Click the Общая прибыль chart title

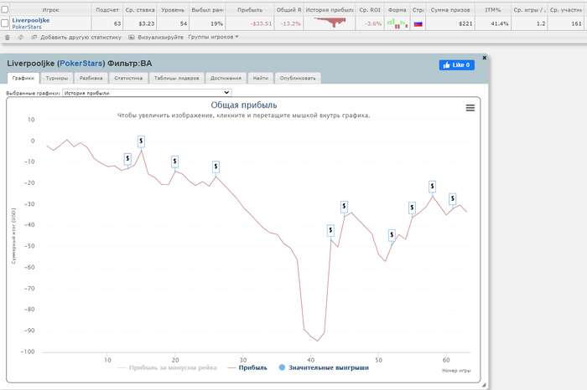(244, 105)
